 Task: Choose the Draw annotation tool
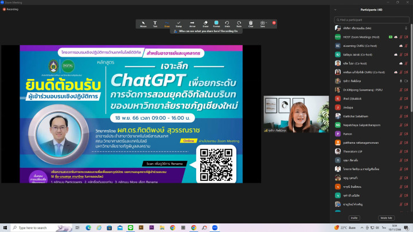click(167, 24)
